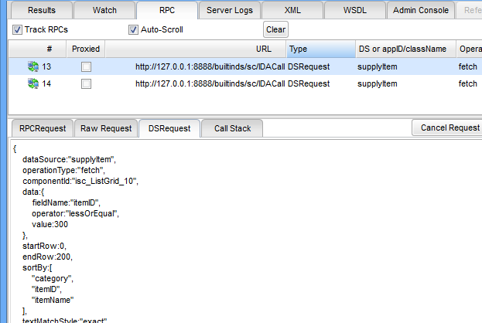
Task: Open the Server Logs tab
Action: click(228, 10)
